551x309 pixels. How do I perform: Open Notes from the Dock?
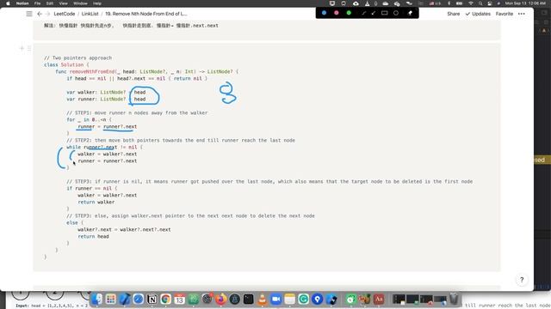pyautogui.click(x=290, y=300)
